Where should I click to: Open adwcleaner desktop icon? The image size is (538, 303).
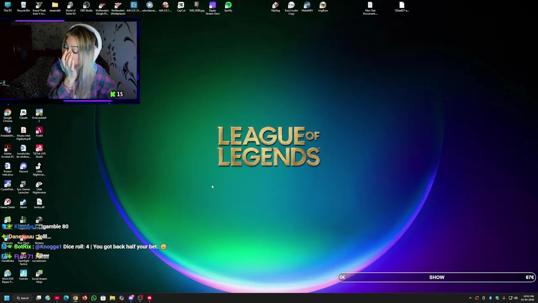[x=150, y=7]
